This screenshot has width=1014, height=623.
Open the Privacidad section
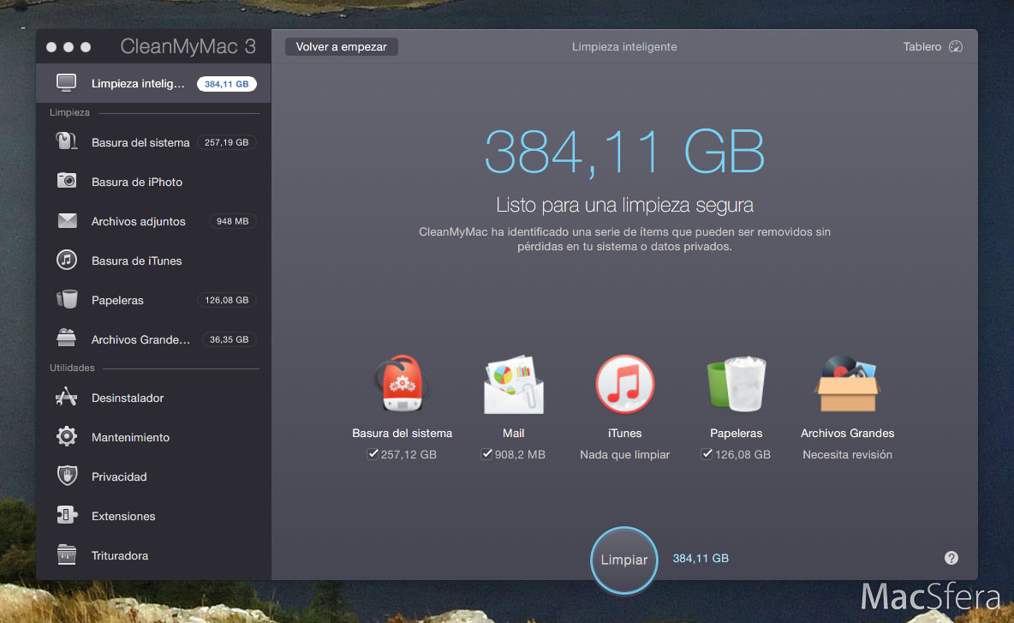(x=119, y=476)
